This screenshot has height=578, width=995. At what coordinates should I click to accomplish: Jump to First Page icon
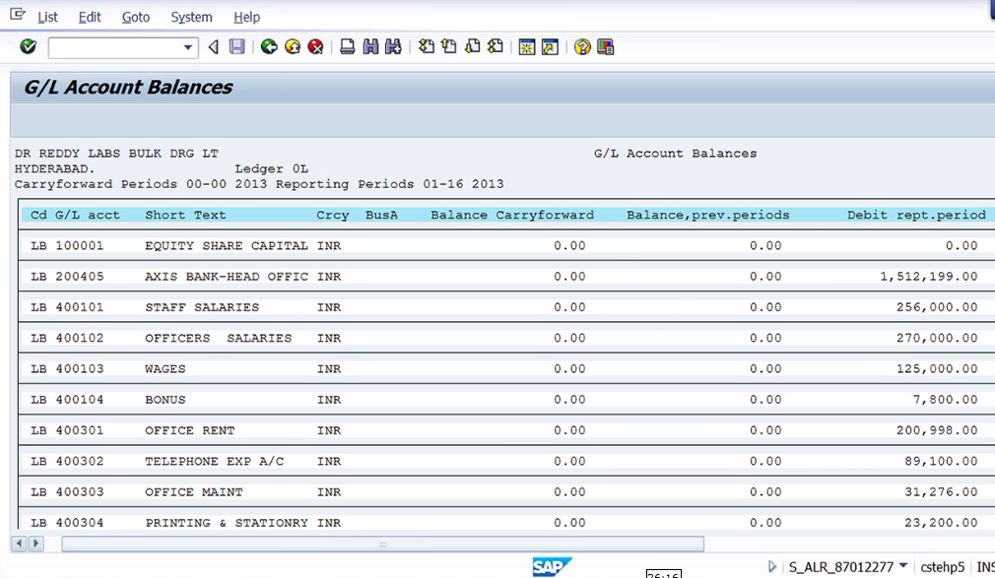[x=427, y=47]
